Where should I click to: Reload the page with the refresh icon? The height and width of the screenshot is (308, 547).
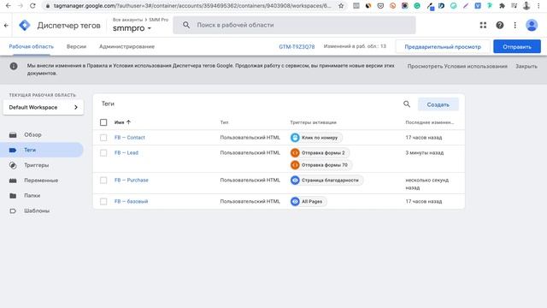[32, 6]
